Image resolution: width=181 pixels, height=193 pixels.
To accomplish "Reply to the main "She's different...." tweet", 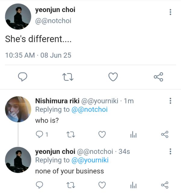I will (23, 77).
